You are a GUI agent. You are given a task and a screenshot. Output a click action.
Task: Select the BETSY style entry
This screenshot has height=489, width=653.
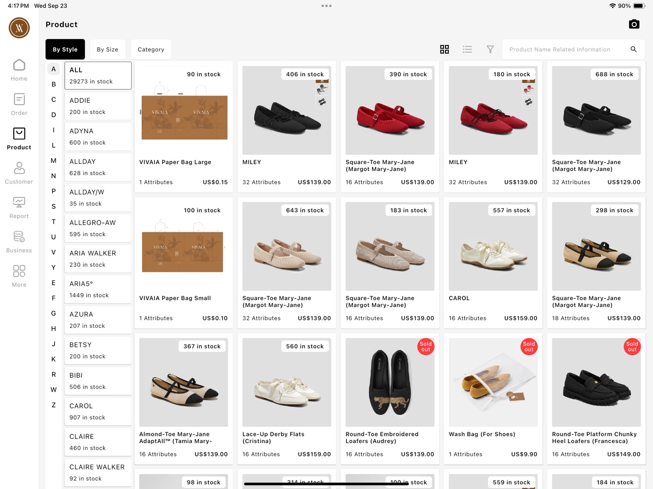coord(98,350)
